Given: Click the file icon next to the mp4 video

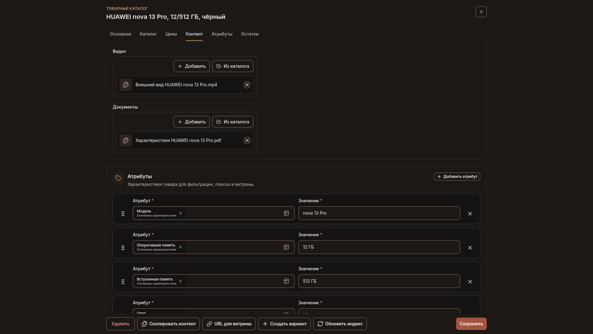Looking at the screenshot, I should (x=126, y=85).
